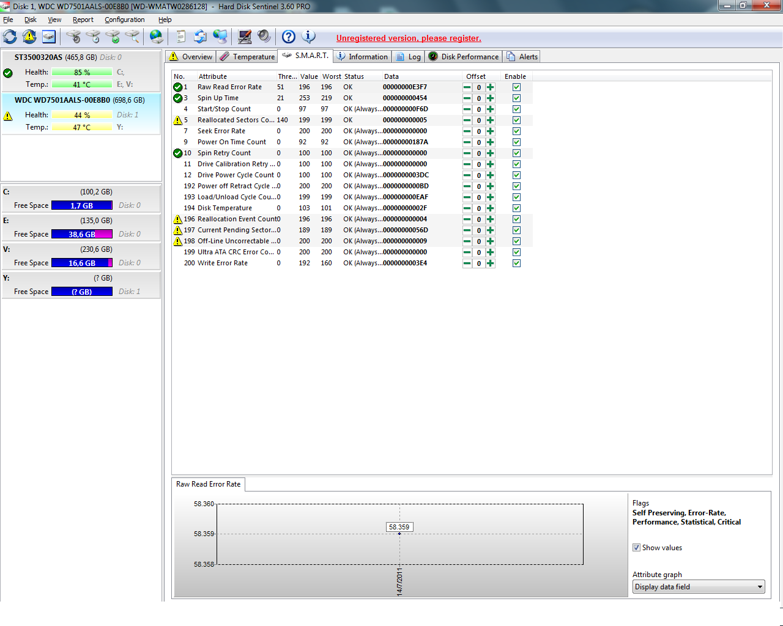Viewport: 783px width, 626px height.
Task: Click the speaker sound toolbar icon
Action: click(x=264, y=37)
